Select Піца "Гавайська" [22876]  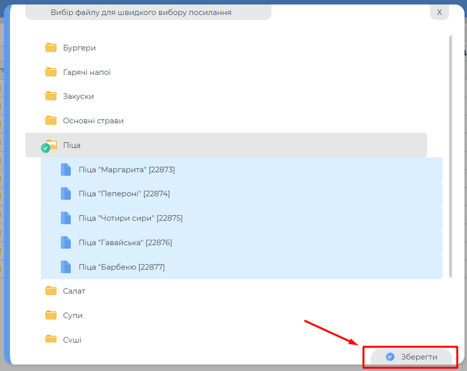tap(125, 242)
